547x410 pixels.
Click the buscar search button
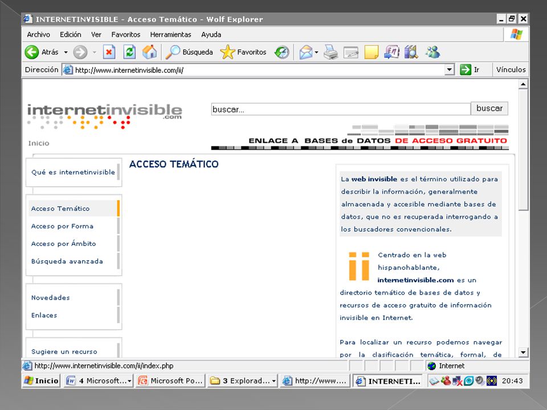coord(489,108)
